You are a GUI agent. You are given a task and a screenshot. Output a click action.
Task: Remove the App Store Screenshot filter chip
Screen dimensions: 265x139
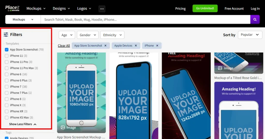[x=106, y=45]
